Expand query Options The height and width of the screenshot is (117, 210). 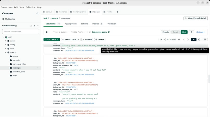201,32
